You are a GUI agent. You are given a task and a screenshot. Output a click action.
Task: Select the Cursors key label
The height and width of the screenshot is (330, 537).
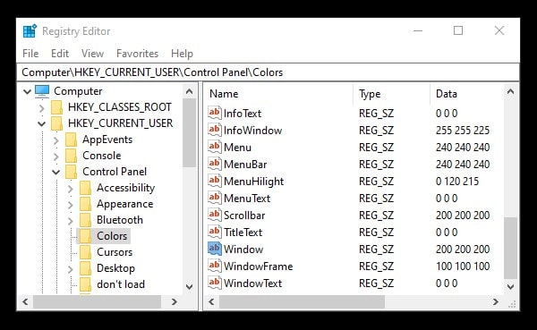(x=115, y=252)
